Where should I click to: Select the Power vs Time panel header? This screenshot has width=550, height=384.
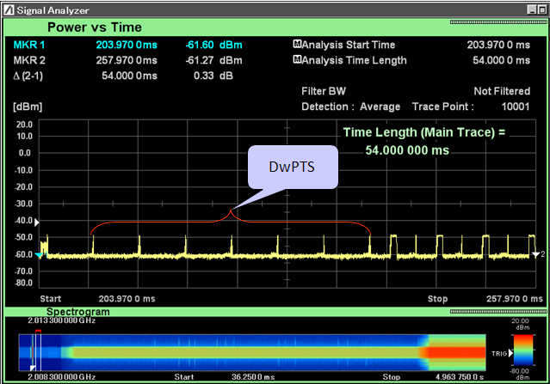[x=275, y=27]
